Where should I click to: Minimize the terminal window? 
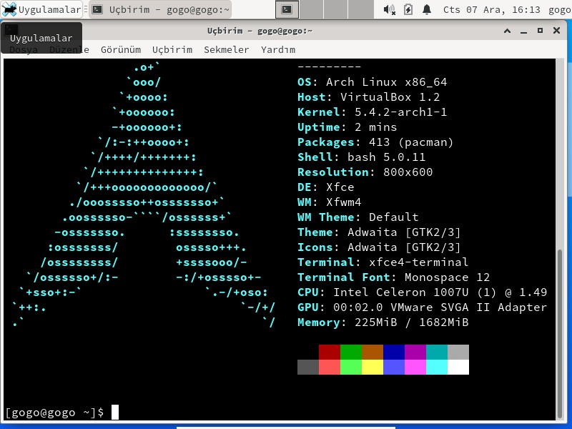pos(524,31)
